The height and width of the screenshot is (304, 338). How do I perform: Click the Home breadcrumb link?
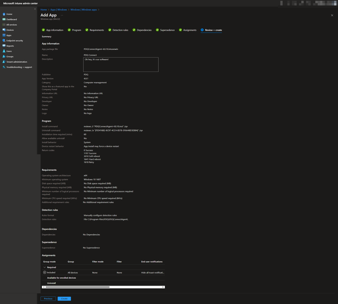click(44, 10)
